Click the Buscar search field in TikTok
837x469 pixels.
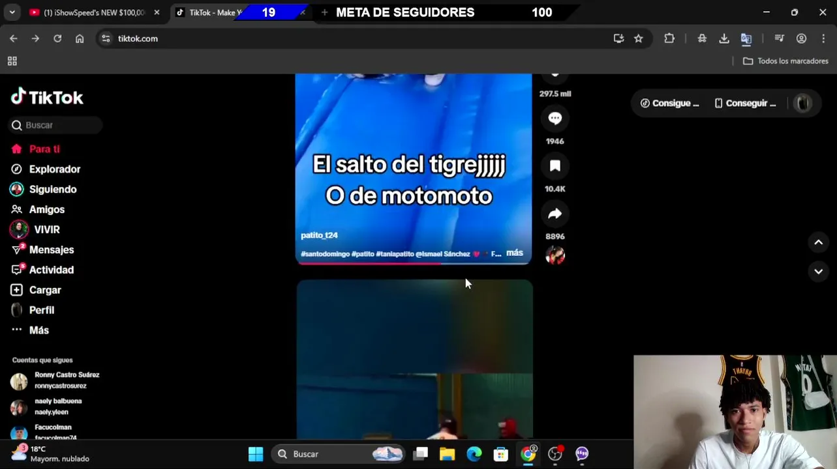(55, 125)
